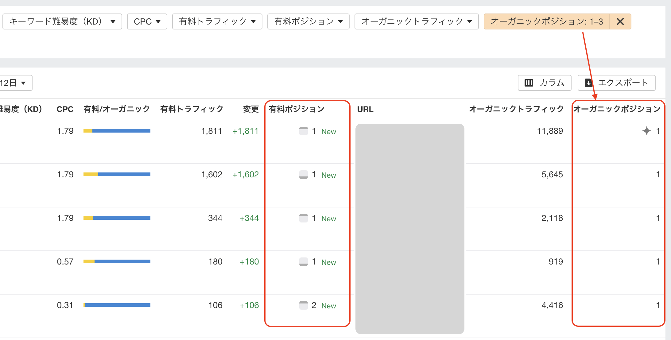Click the paid/organic bar for the 1,811 row
The width and height of the screenshot is (671, 340).
pyautogui.click(x=117, y=131)
